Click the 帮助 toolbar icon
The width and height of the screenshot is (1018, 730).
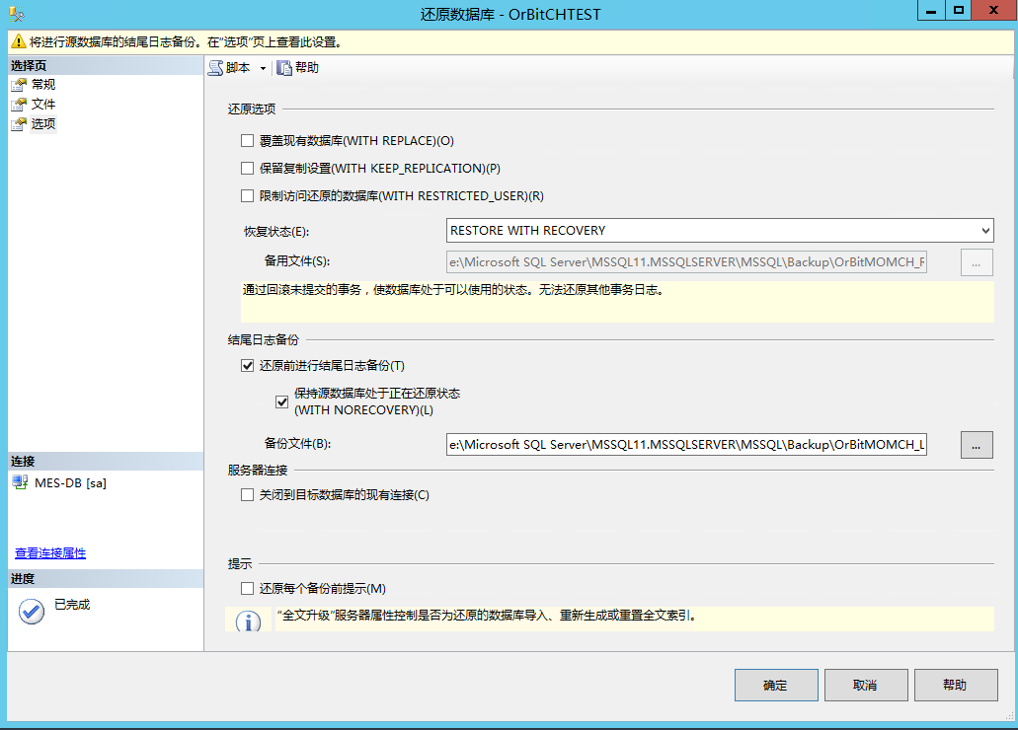click(x=286, y=67)
